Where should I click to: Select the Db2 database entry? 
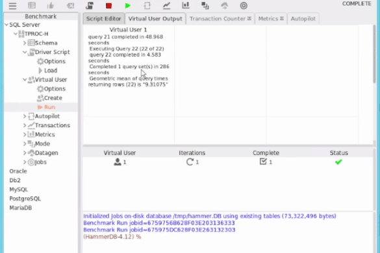click(x=15, y=180)
